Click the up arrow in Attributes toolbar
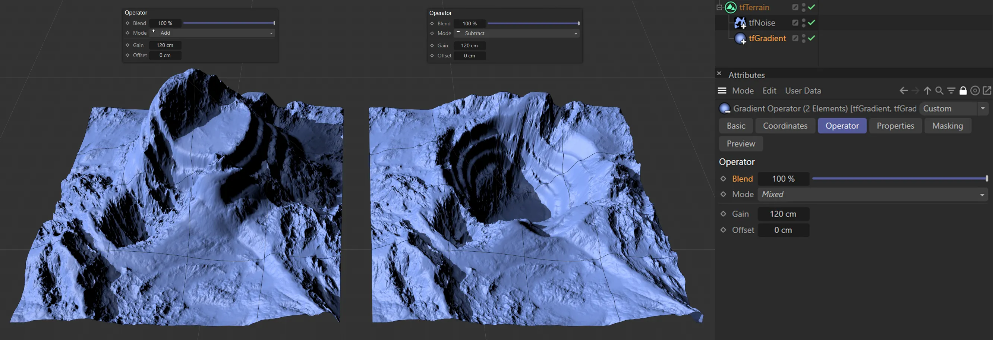 (x=927, y=91)
